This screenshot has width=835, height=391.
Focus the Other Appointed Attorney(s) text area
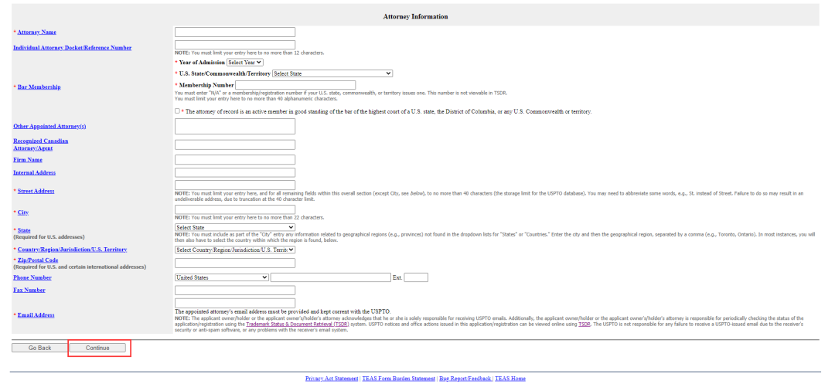click(x=235, y=127)
